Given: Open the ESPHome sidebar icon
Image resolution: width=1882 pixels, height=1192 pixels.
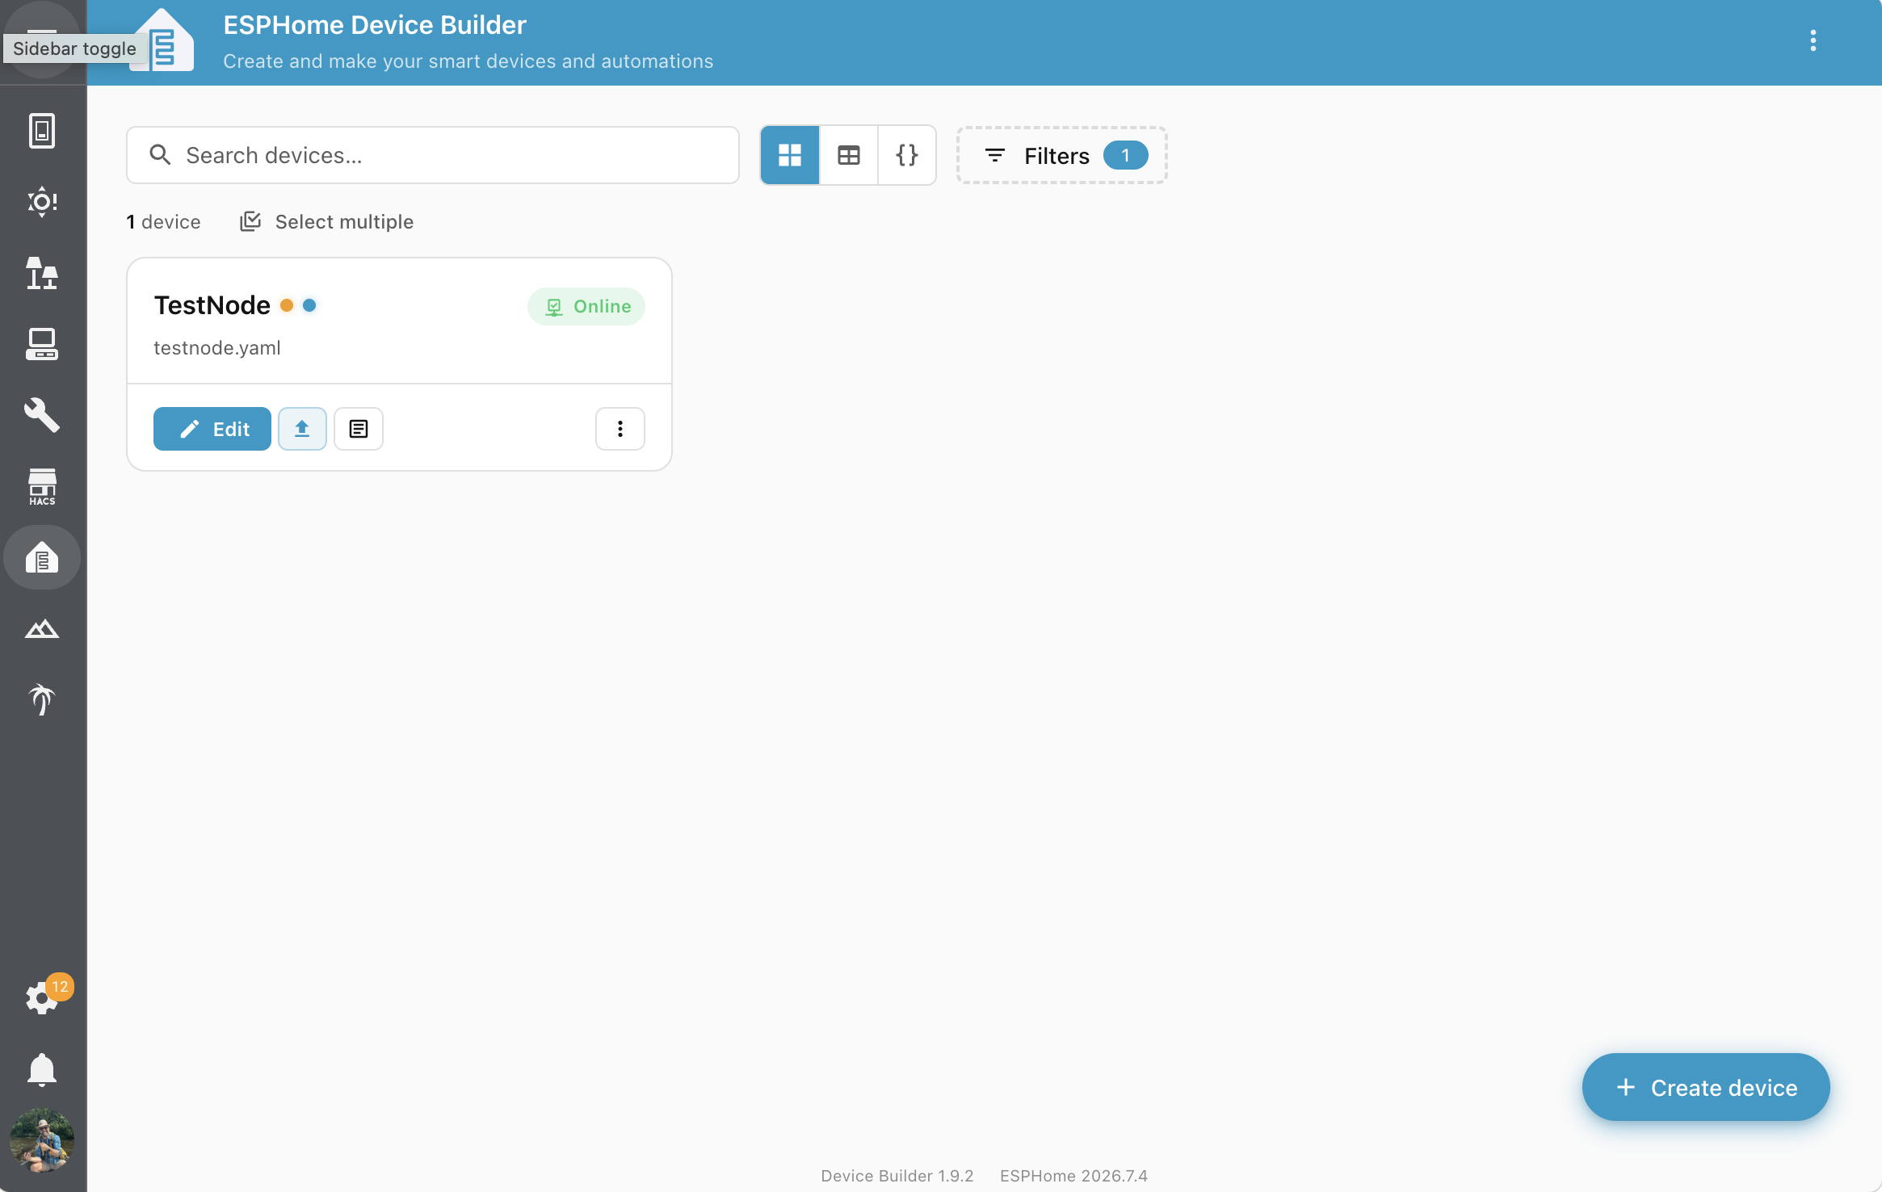Looking at the screenshot, I should coord(42,557).
